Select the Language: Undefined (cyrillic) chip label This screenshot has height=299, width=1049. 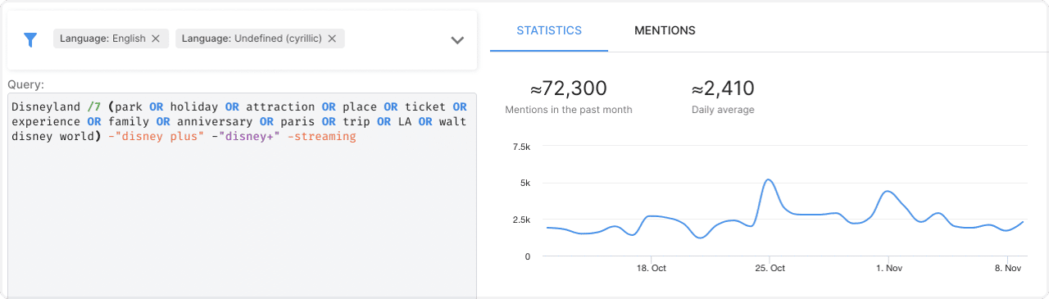[252, 39]
